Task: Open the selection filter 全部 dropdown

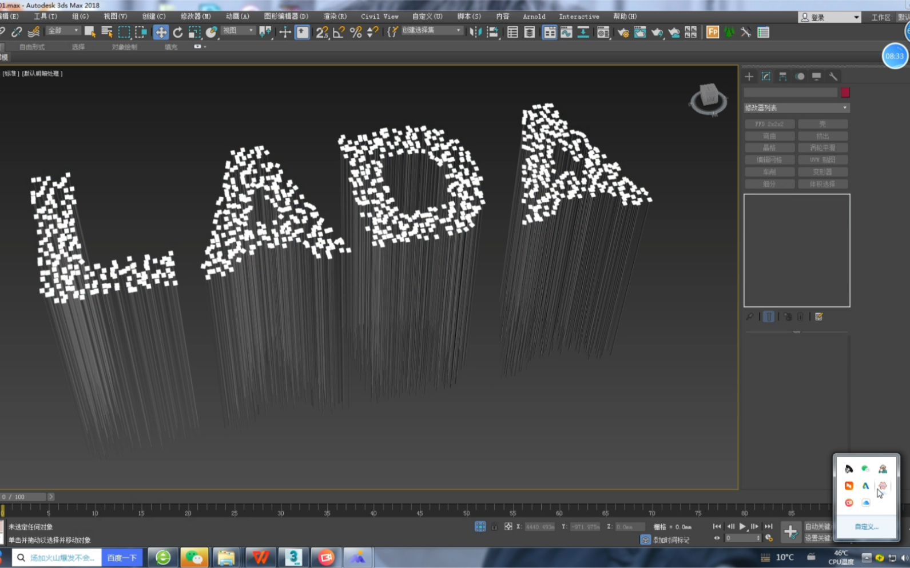Action: tap(63, 30)
